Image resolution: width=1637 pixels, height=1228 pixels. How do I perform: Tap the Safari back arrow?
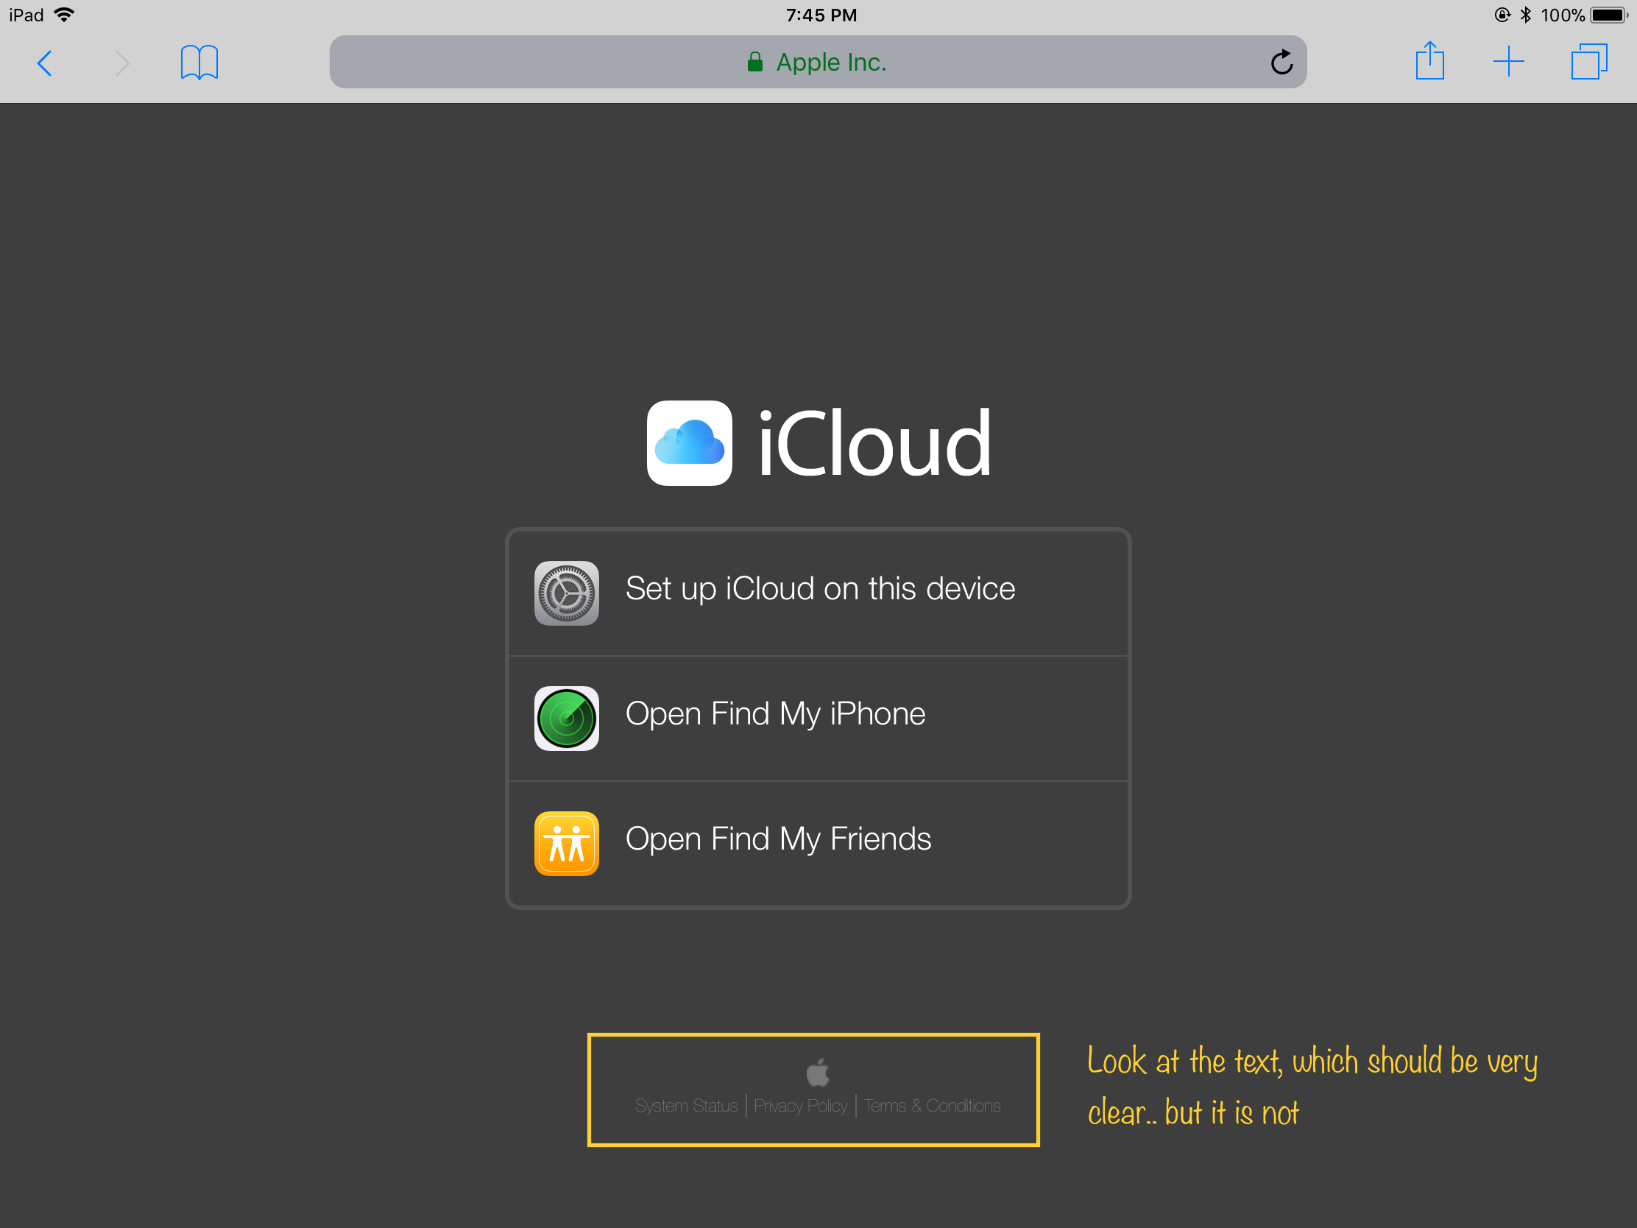click(x=45, y=63)
